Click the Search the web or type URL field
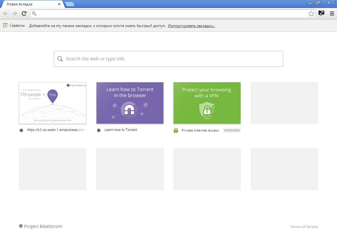Image resolution: width=337 pixels, height=234 pixels. click(168, 59)
